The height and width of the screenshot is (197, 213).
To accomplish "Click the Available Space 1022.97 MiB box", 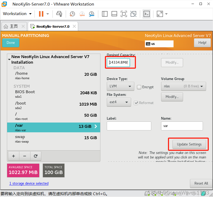I will (23, 170).
